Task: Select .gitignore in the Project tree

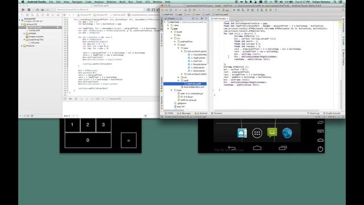Action: tap(180, 103)
